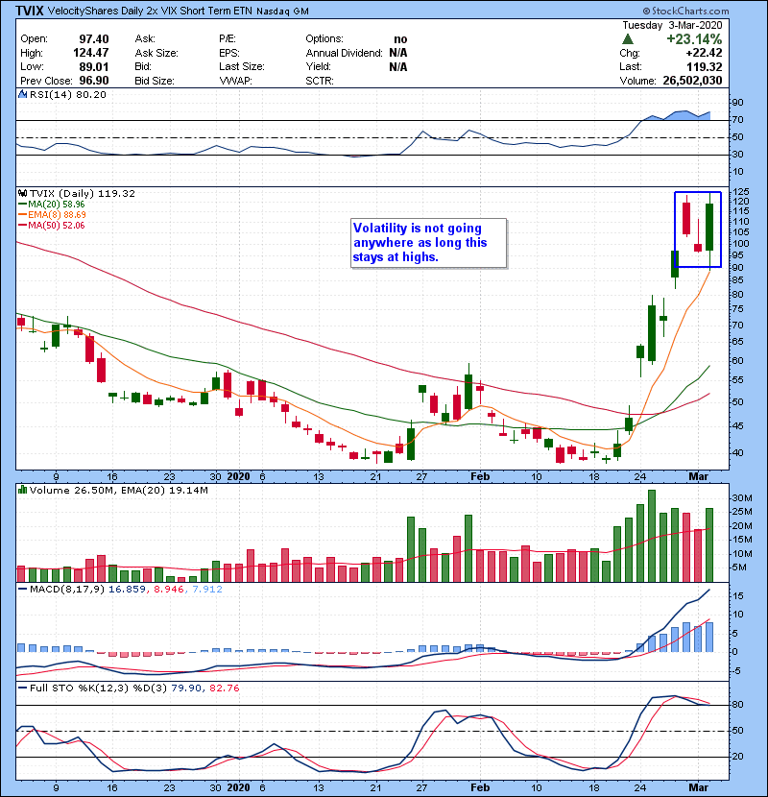Image resolution: width=768 pixels, height=797 pixels.
Task: Click the Tuesday 3-Mar-2020 date
Action: tap(672, 25)
